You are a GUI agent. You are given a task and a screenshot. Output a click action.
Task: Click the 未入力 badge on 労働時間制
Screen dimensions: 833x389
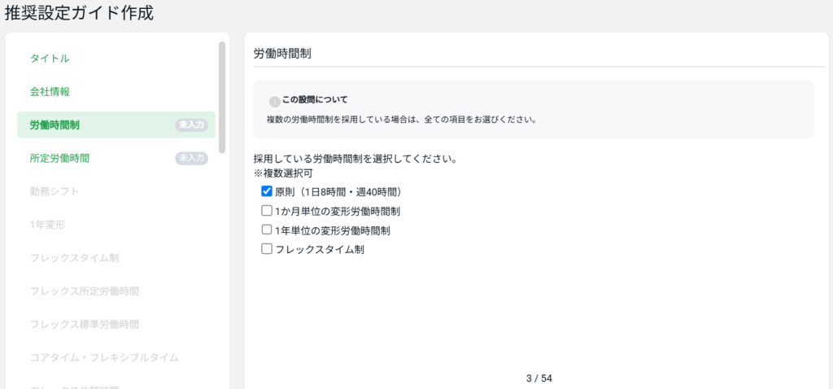coord(192,125)
